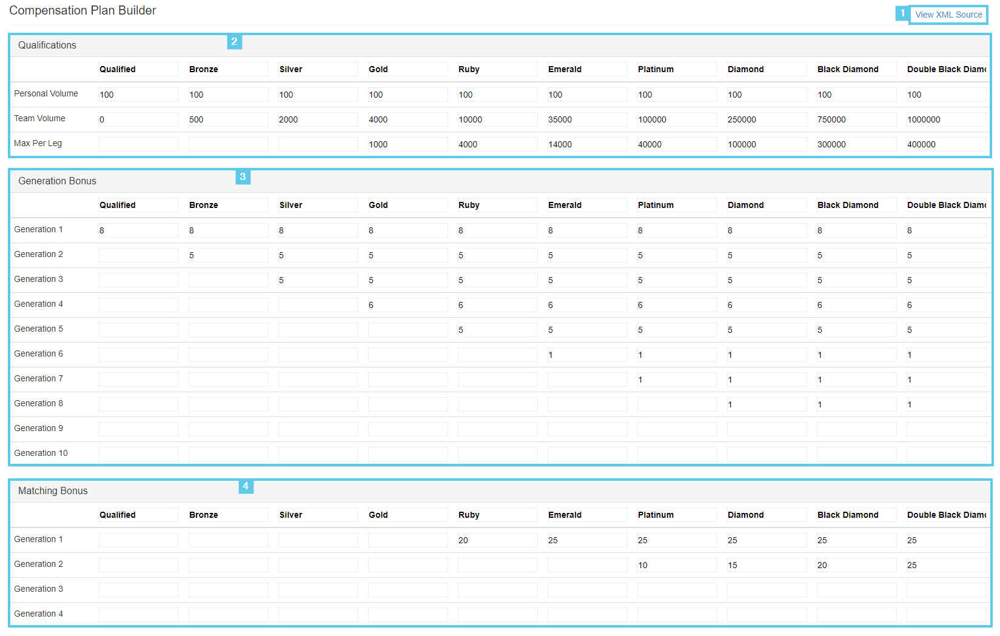This screenshot has height=636, width=1000.
Task: Edit Team Volume for Diamond (250000)
Action: pos(767,119)
